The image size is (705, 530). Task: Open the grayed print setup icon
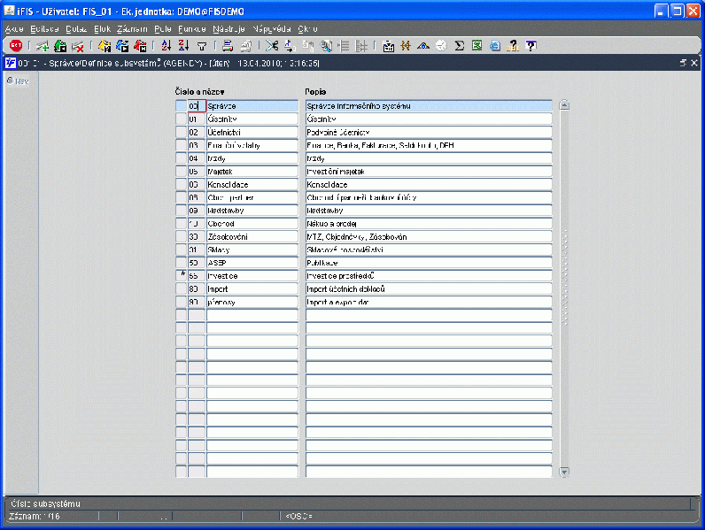[x=246, y=45]
